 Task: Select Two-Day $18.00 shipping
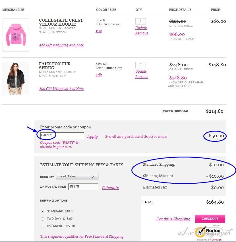(43, 219)
